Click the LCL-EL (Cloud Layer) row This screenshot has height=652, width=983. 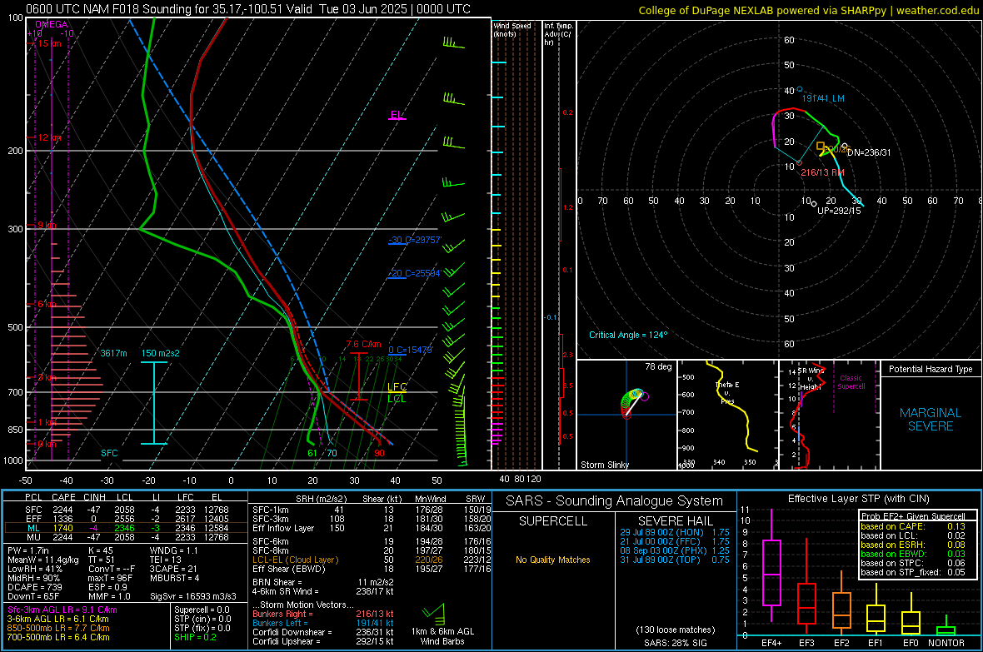(372, 560)
